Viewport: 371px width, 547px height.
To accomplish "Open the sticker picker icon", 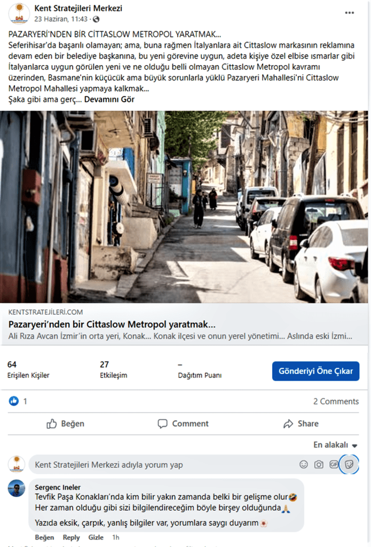I will tap(349, 464).
